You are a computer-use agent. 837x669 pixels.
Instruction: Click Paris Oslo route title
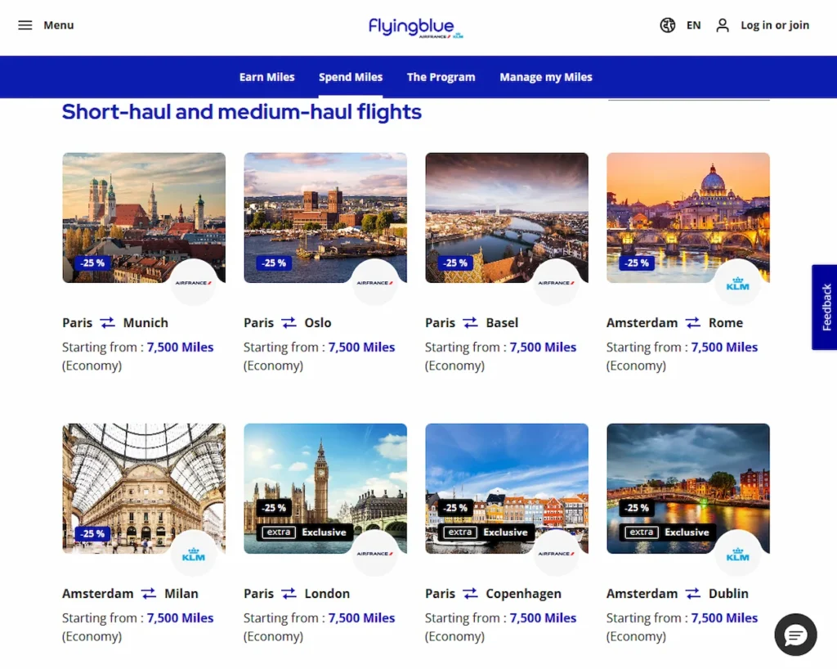click(287, 322)
